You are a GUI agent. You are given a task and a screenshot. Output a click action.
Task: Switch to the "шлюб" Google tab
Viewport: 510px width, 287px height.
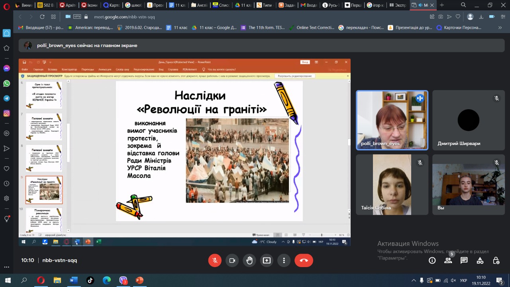tap(133, 5)
